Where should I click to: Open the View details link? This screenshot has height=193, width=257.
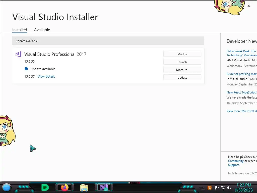point(46,76)
